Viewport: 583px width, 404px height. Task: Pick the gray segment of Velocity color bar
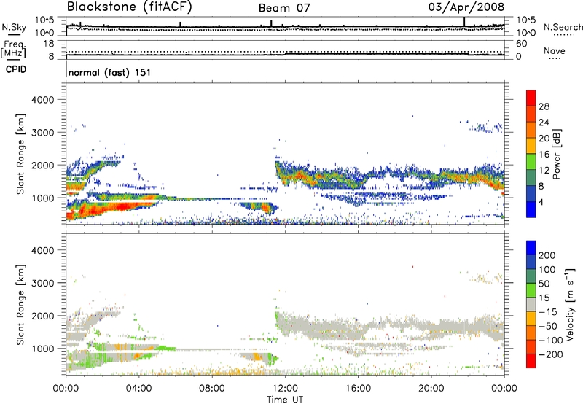point(531,304)
